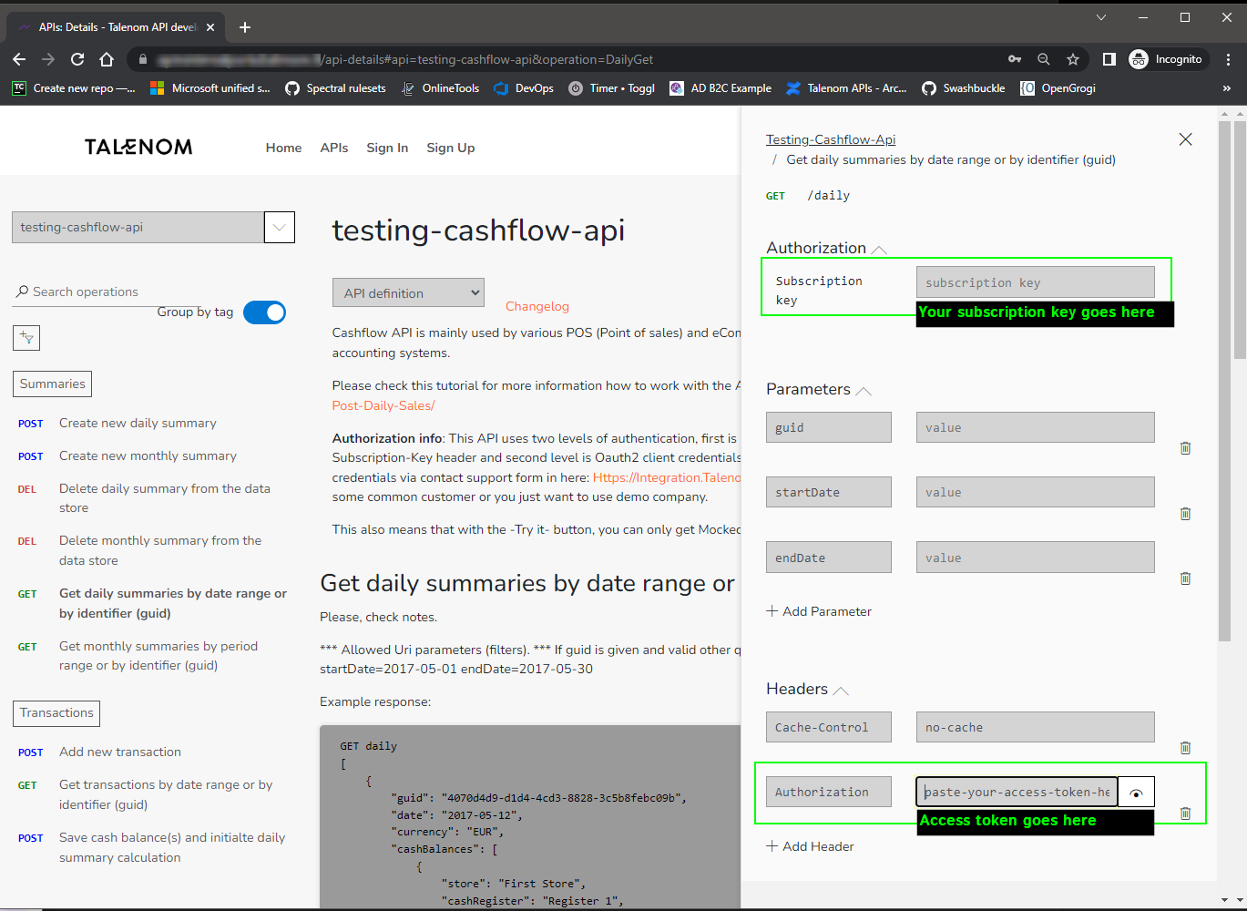1247x911 pixels.
Task: Collapse the Authorization section
Action: click(x=879, y=250)
